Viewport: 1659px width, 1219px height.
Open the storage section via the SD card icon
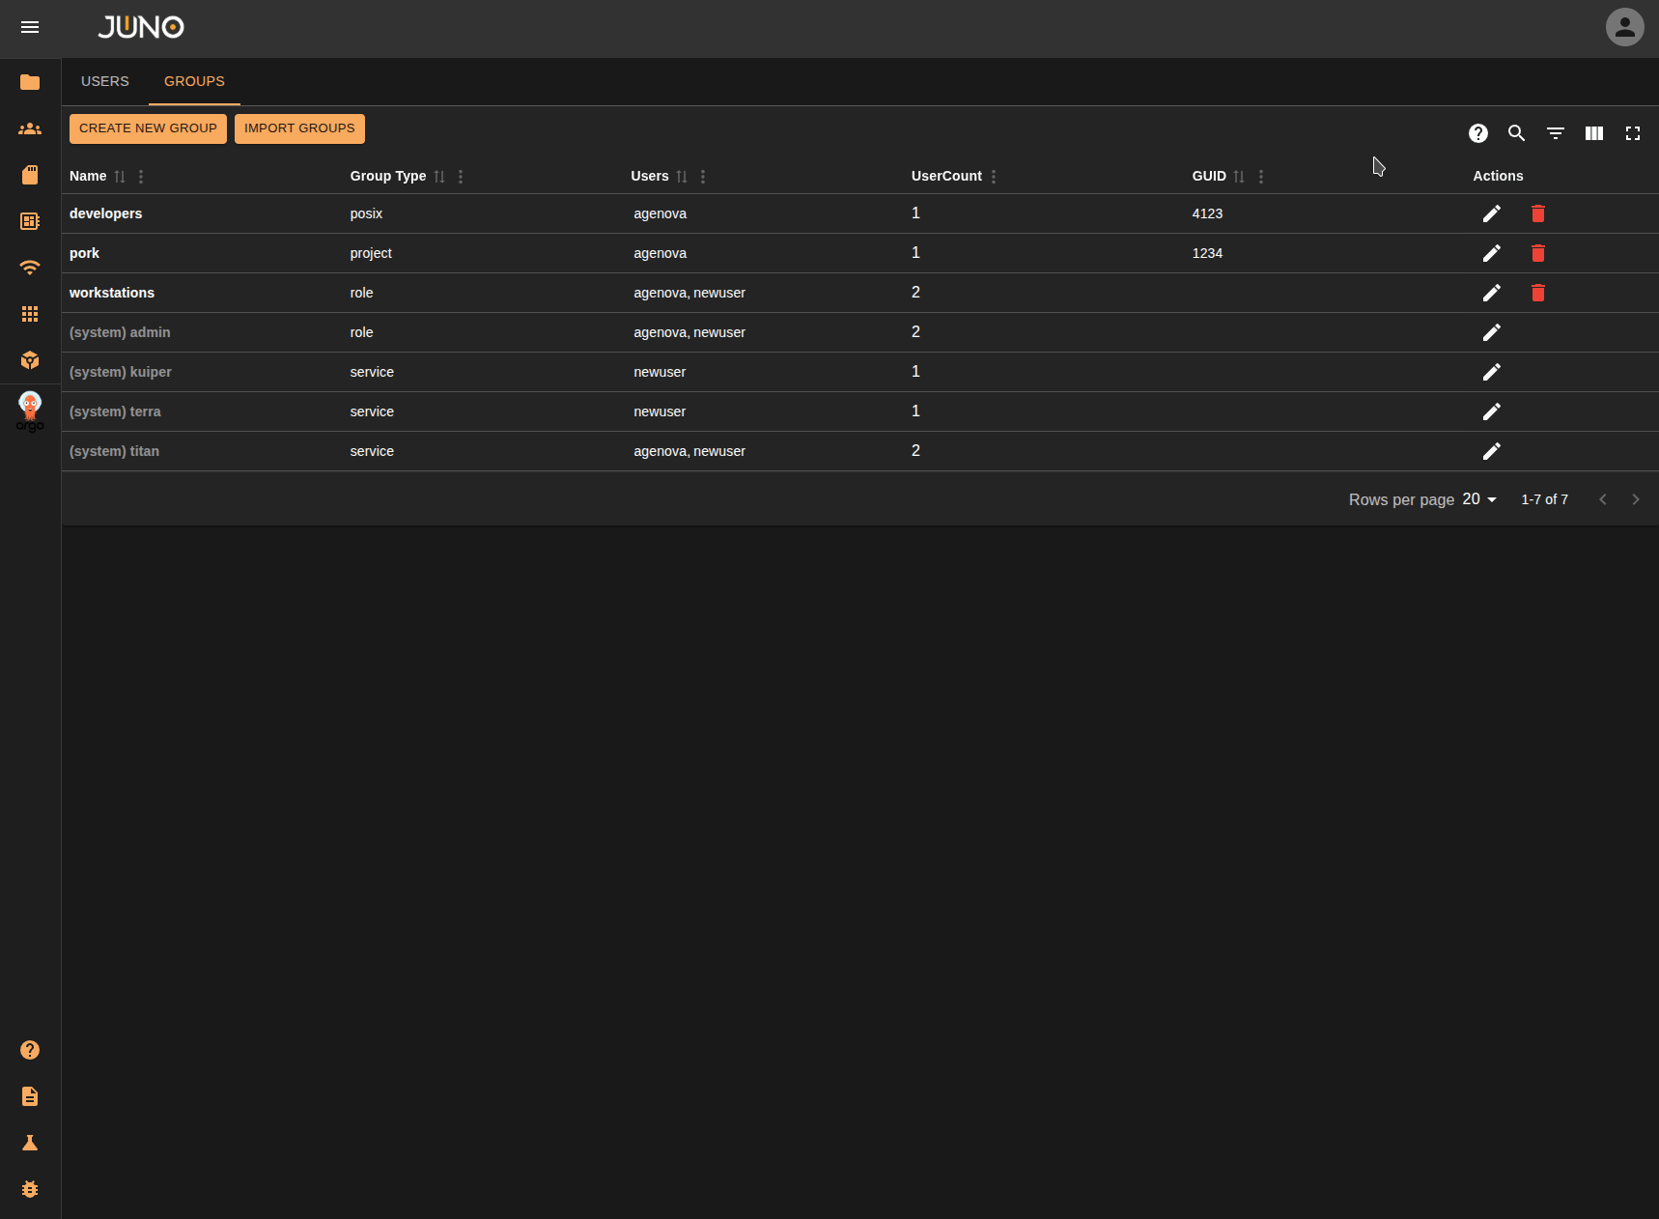[x=30, y=174]
